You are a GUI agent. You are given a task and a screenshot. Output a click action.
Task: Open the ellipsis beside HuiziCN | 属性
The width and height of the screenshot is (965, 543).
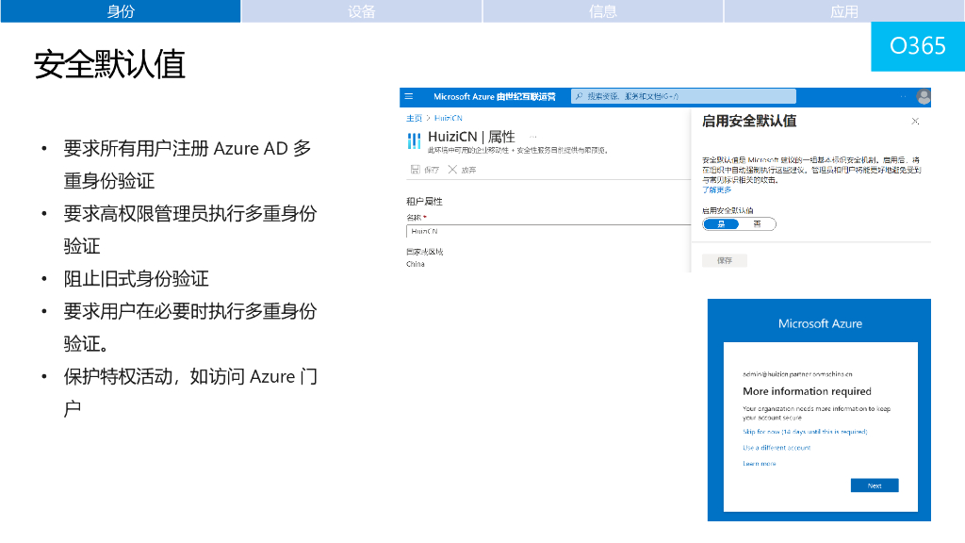pos(533,137)
